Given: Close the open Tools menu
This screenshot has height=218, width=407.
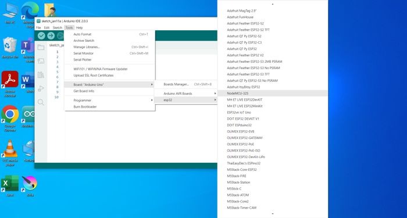Looking at the screenshot, I should 69,27.
